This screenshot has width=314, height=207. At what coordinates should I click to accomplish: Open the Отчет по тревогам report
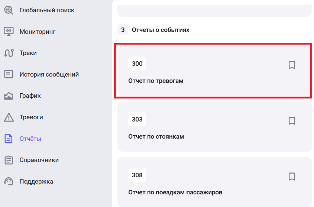[x=156, y=81]
